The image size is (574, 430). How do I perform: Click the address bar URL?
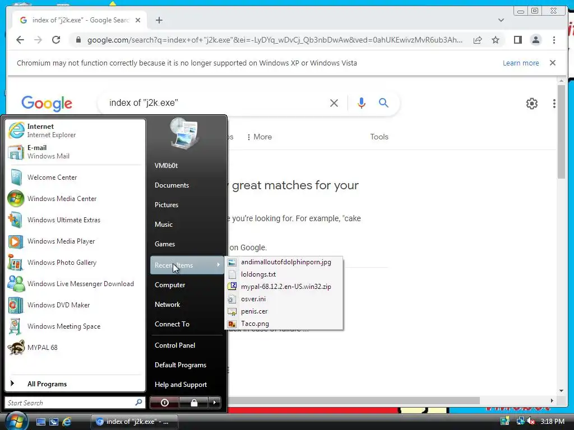275,40
